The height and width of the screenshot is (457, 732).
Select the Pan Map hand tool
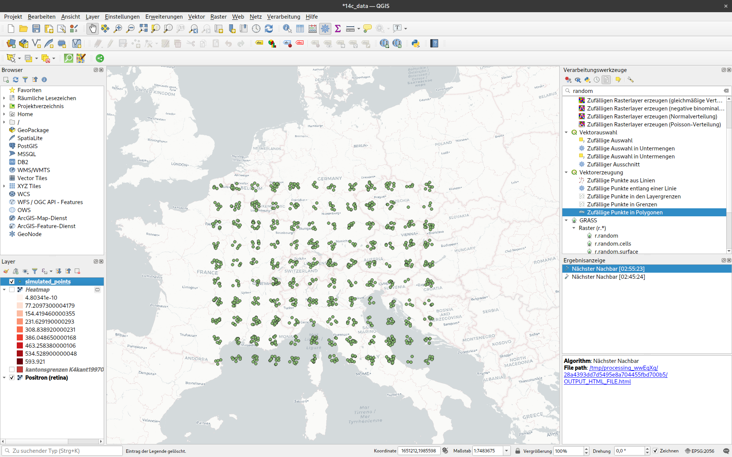click(x=92, y=29)
